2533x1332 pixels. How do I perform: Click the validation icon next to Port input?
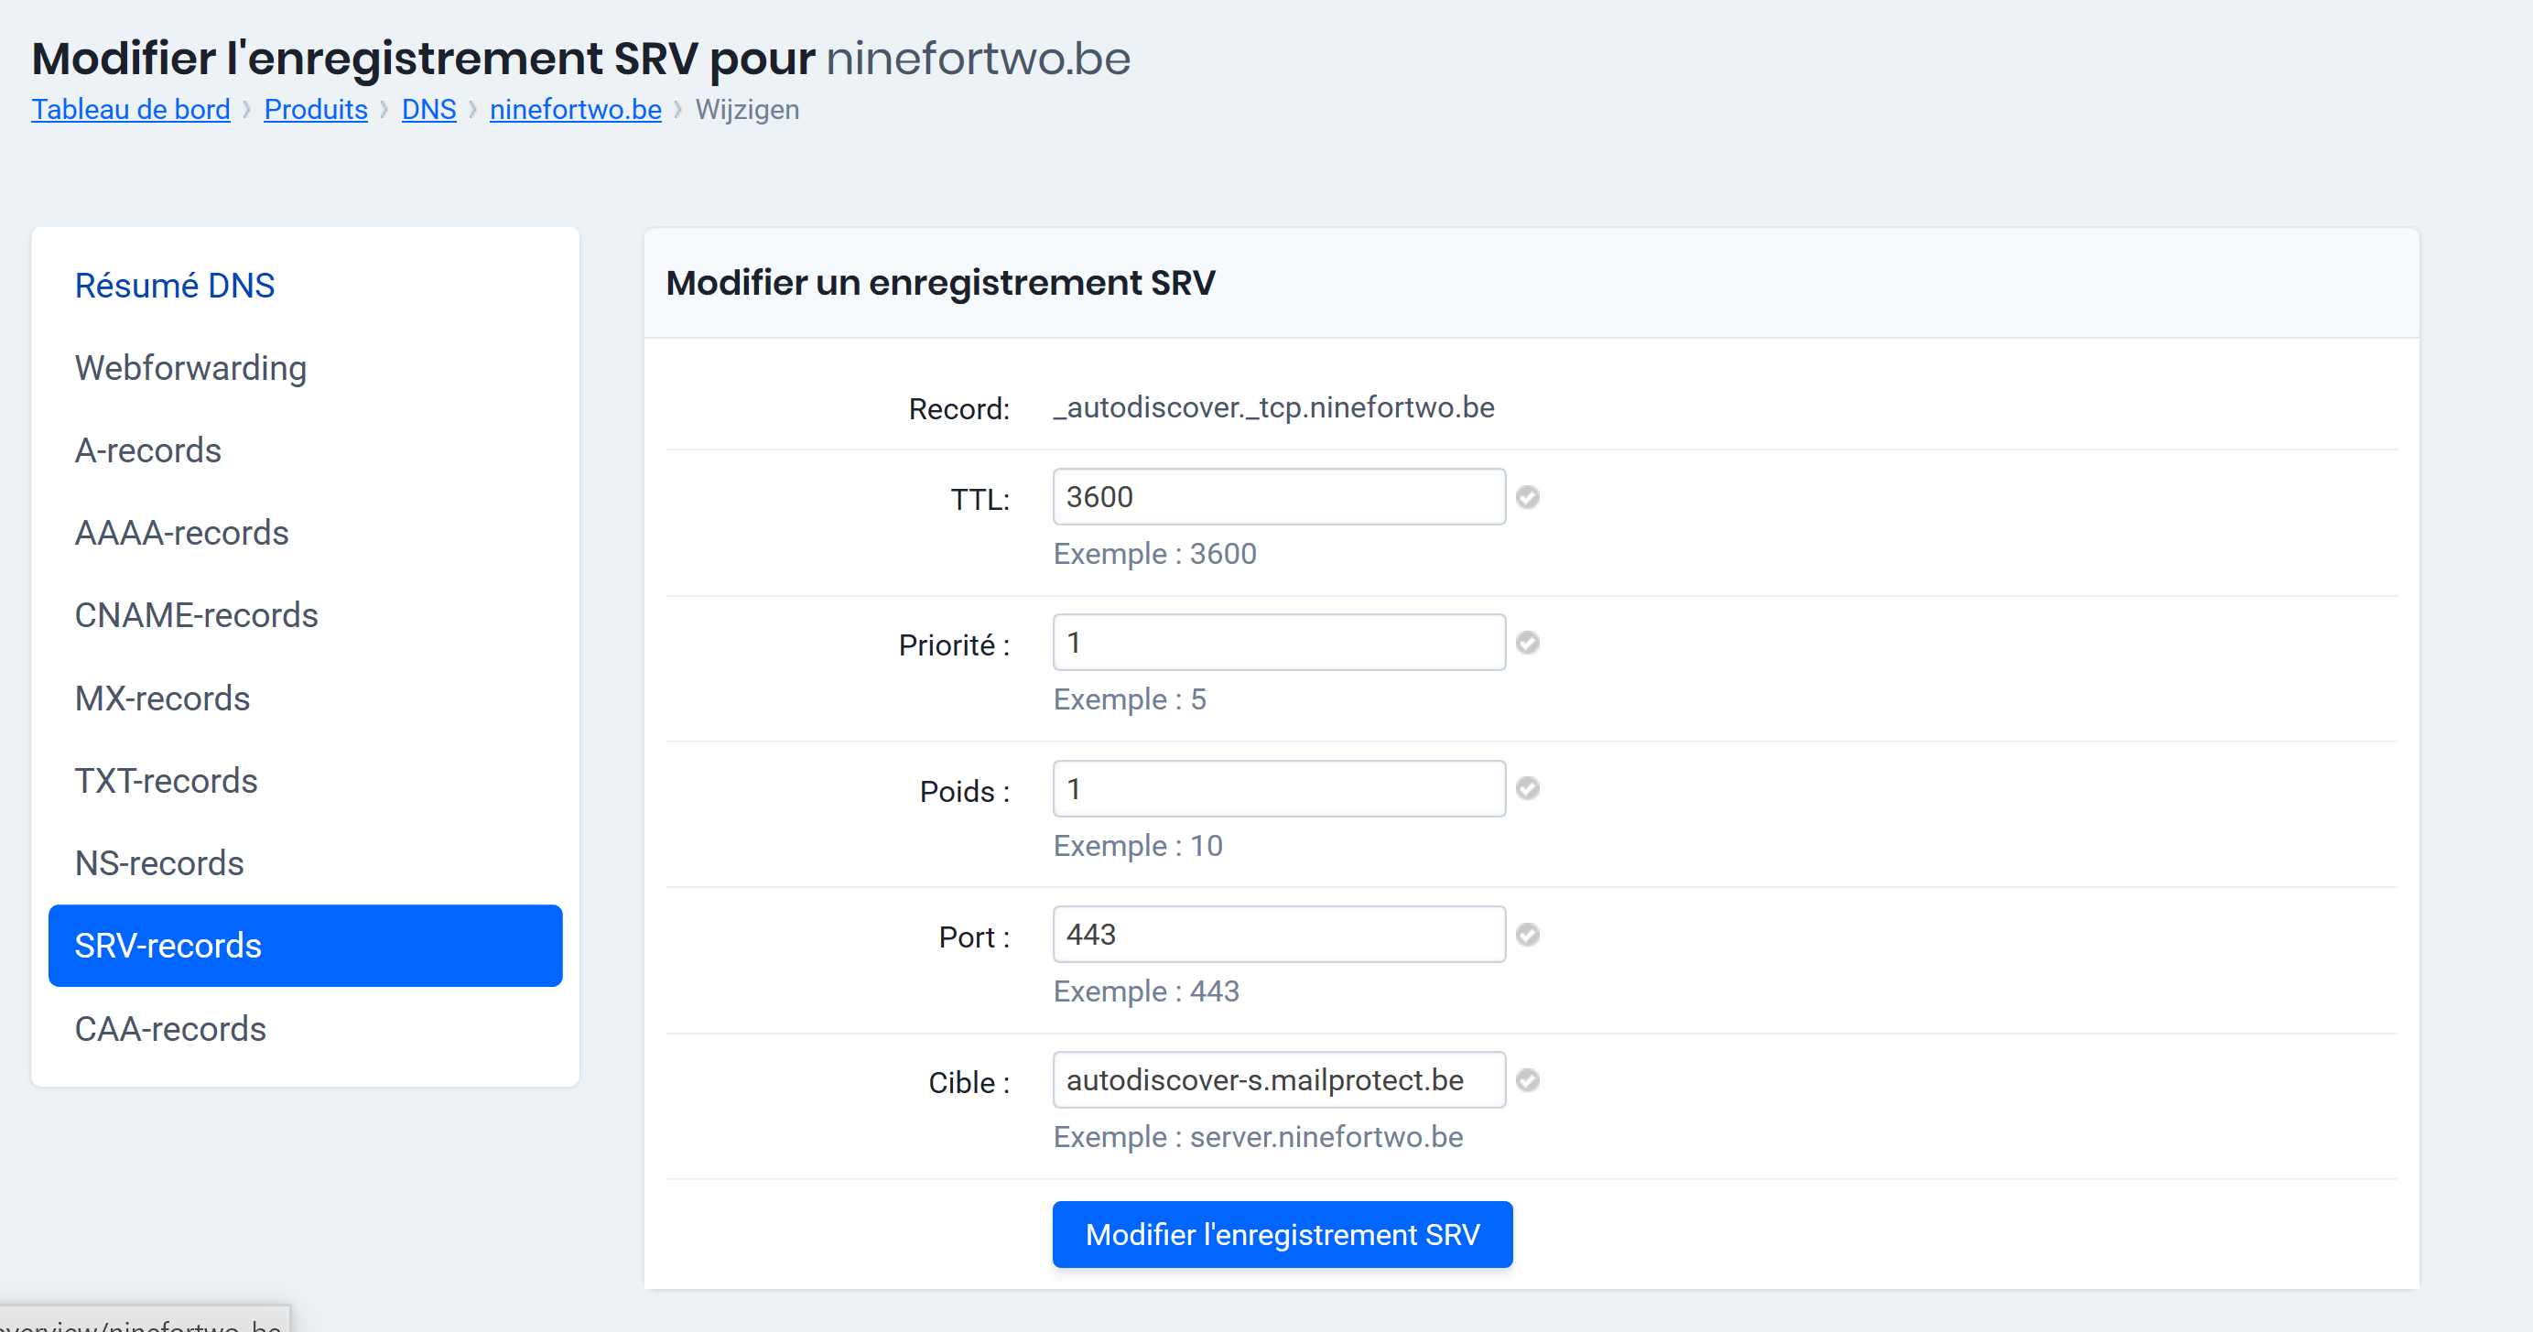[1527, 935]
